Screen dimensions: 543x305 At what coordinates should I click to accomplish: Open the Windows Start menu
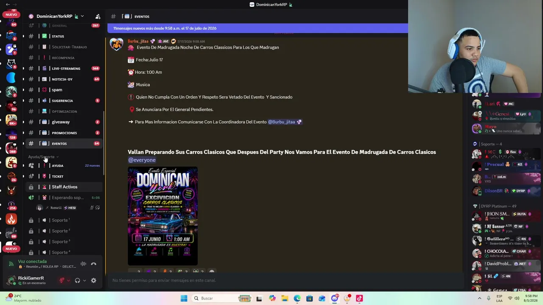point(184,298)
